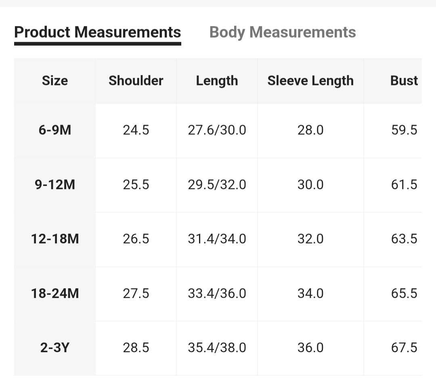Click bust value 61.5 for 9-12M

point(404,185)
